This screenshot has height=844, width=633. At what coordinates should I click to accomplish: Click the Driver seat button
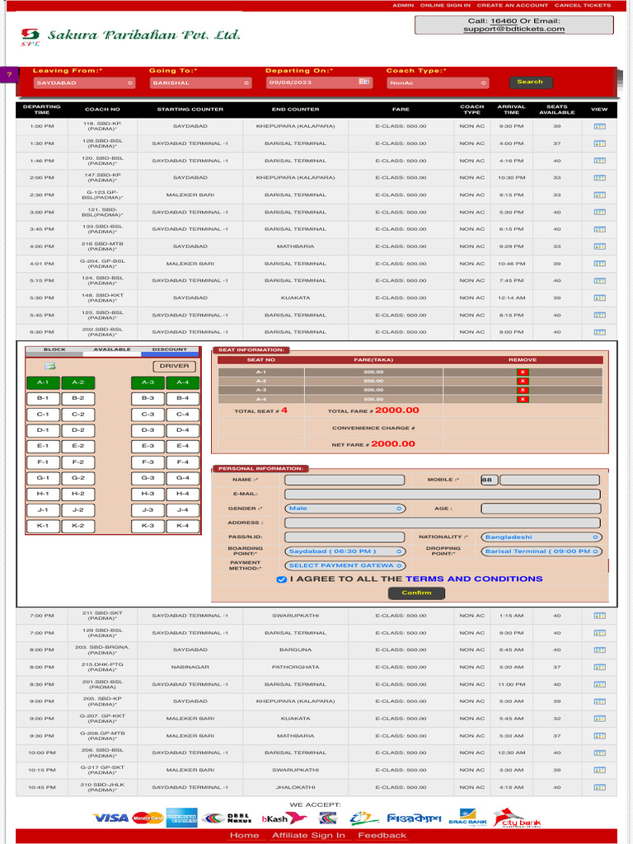click(175, 367)
